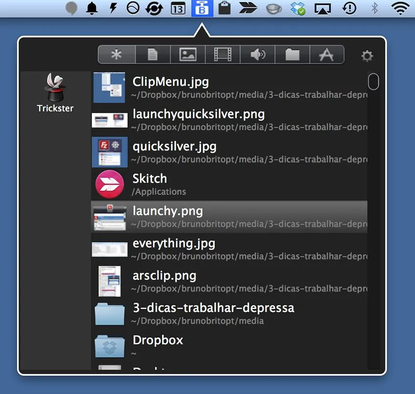Select the All files asterisk filter
This screenshot has width=415, height=394.
117,54
